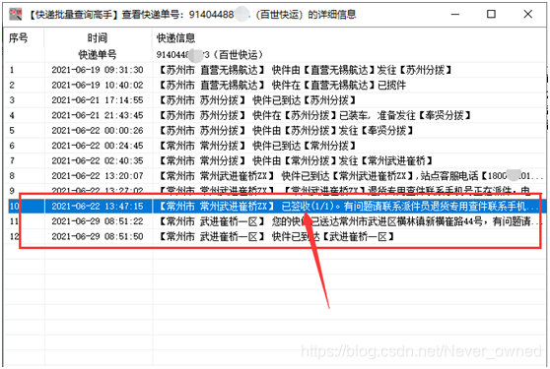Select sequence number cell 2
The height and width of the screenshot is (369, 550).
point(12,85)
